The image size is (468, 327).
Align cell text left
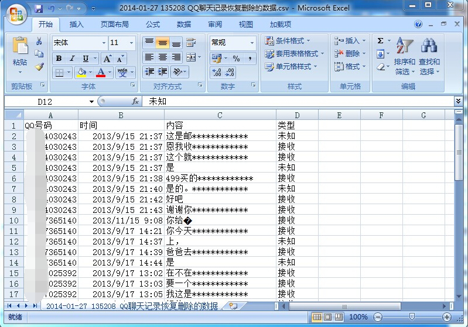pyautogui.click(x=149, y=57)
